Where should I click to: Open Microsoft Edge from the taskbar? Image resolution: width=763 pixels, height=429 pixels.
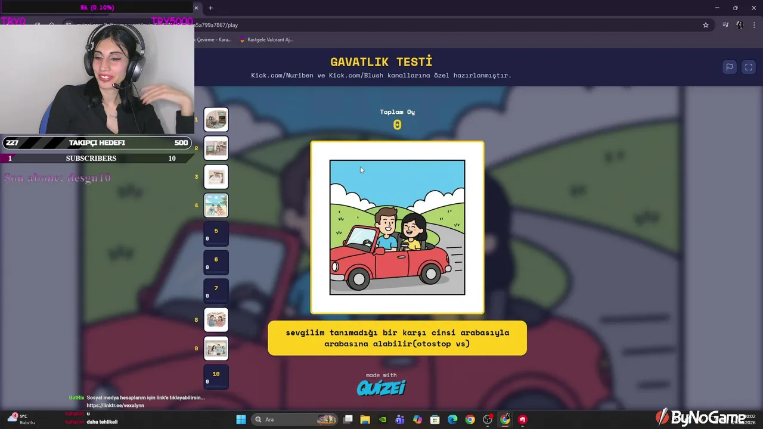(452, 419)
